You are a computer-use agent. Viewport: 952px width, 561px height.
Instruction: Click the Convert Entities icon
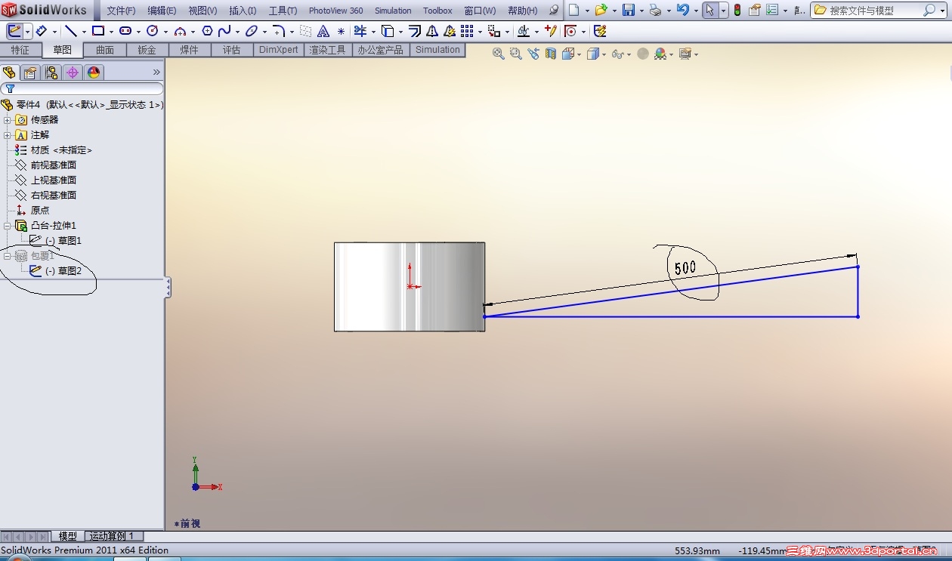(x=388, y=31)
